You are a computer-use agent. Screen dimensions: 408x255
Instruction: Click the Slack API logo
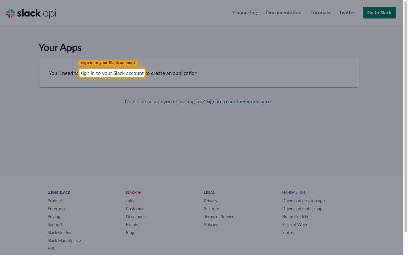point(31,13)
